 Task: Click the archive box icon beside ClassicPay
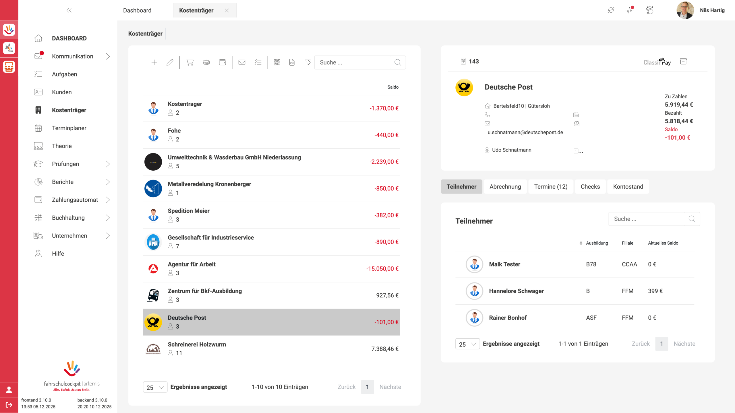[x=683, y=61]
